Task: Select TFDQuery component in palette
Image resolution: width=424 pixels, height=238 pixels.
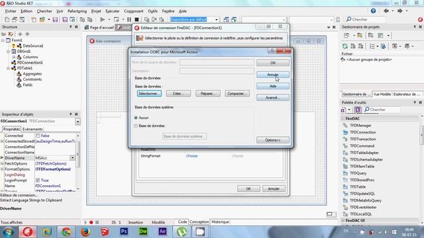Action: click(x=358, y=173)
